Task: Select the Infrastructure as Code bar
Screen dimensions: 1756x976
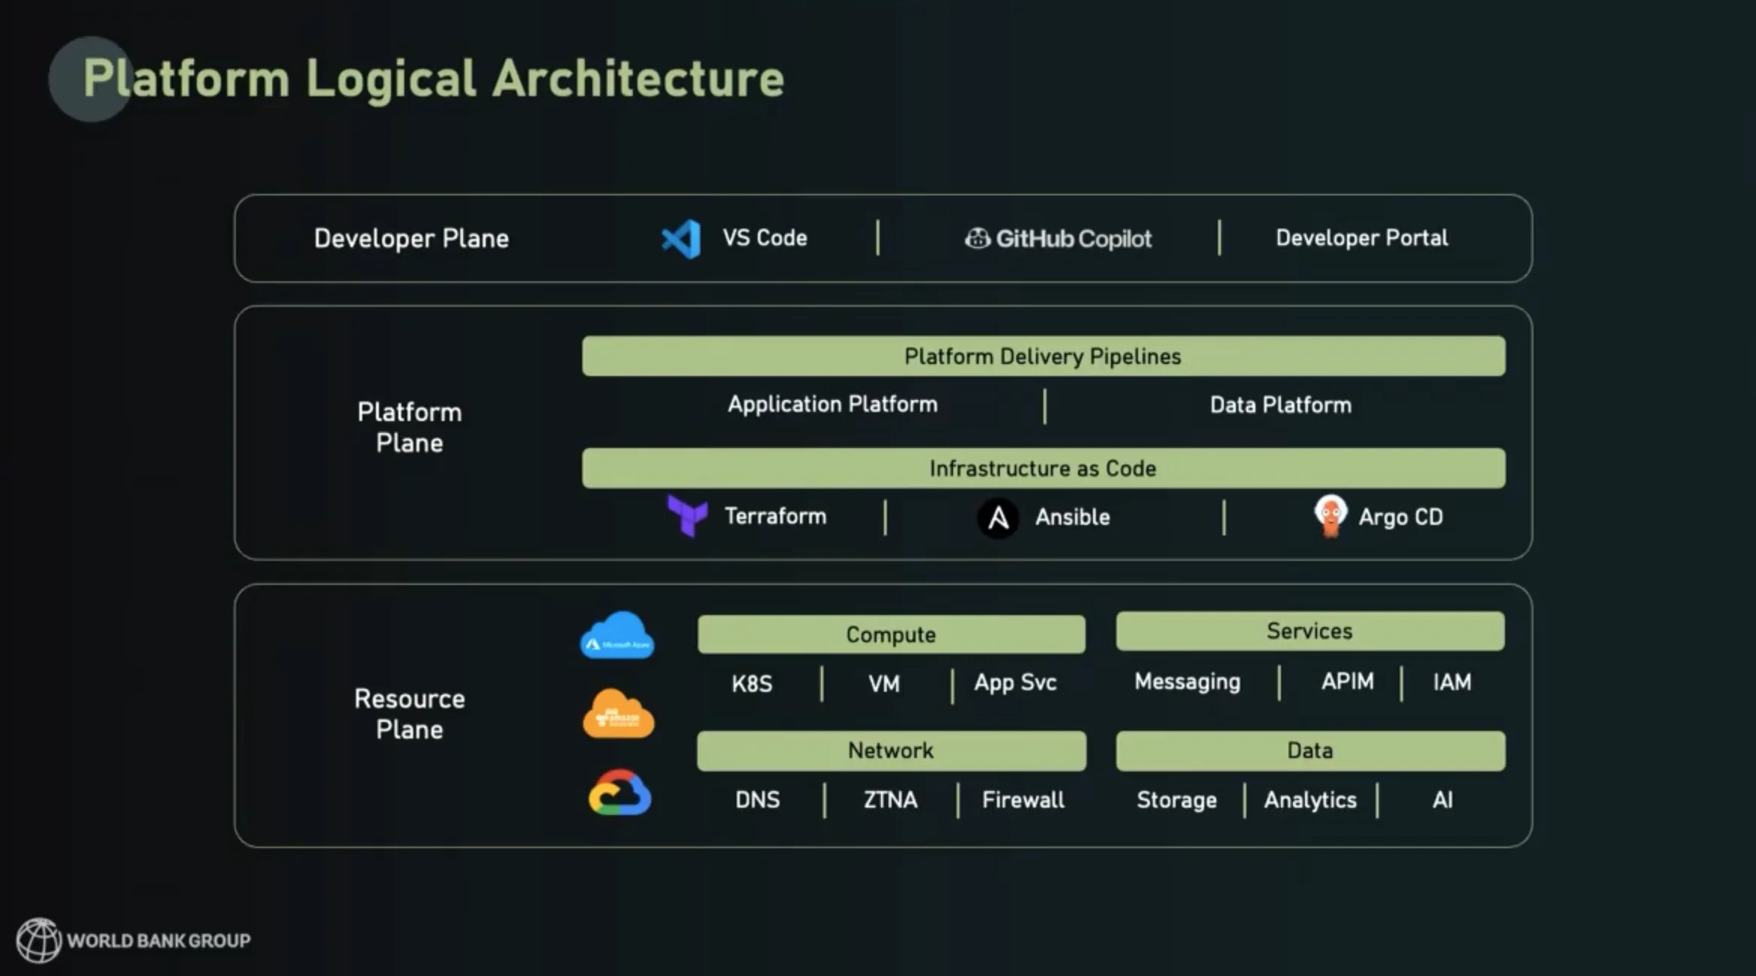Action: tap(1042, 468)
